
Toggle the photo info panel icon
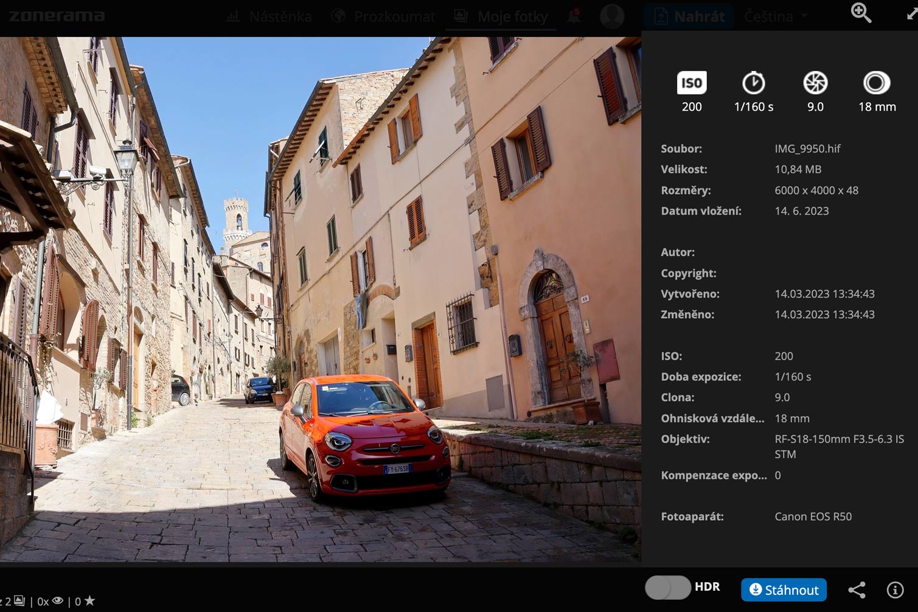point(895,589)
